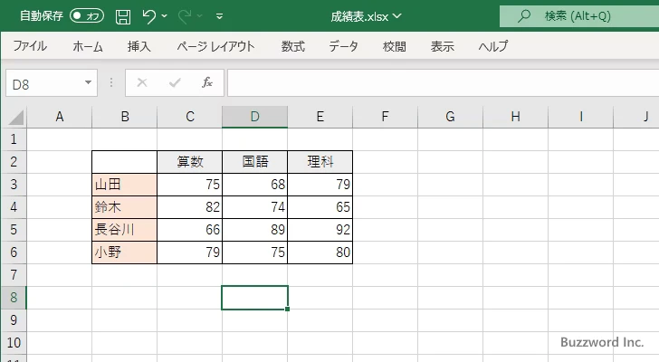Click the 国語 header cell
Screen dimensions: 659x362
click(x=254, y=162)
